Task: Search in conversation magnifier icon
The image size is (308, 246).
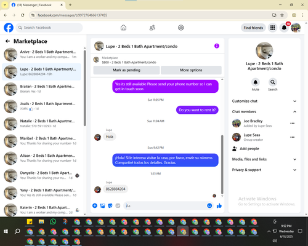Action: 273,82
